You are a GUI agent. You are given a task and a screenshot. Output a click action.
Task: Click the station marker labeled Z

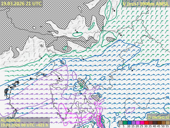(132, 70)
